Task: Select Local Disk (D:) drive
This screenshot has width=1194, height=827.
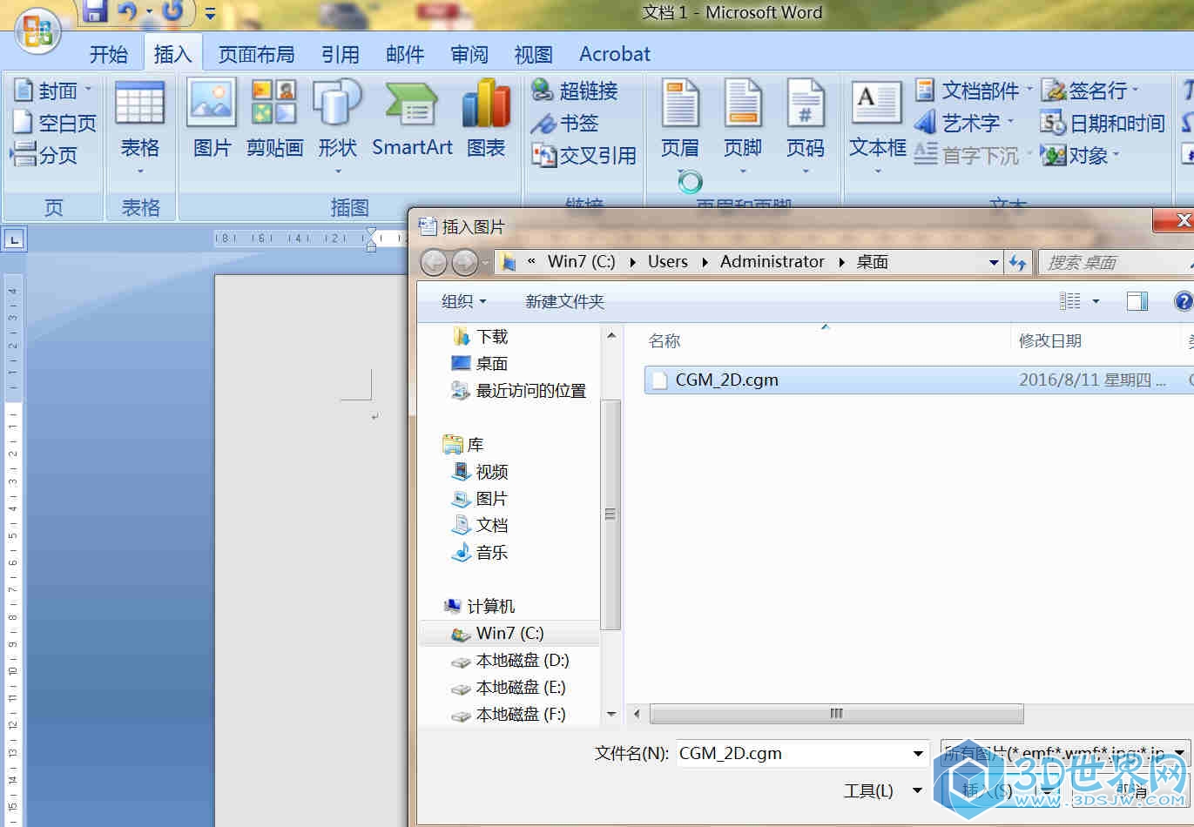Action: [511, 661]
